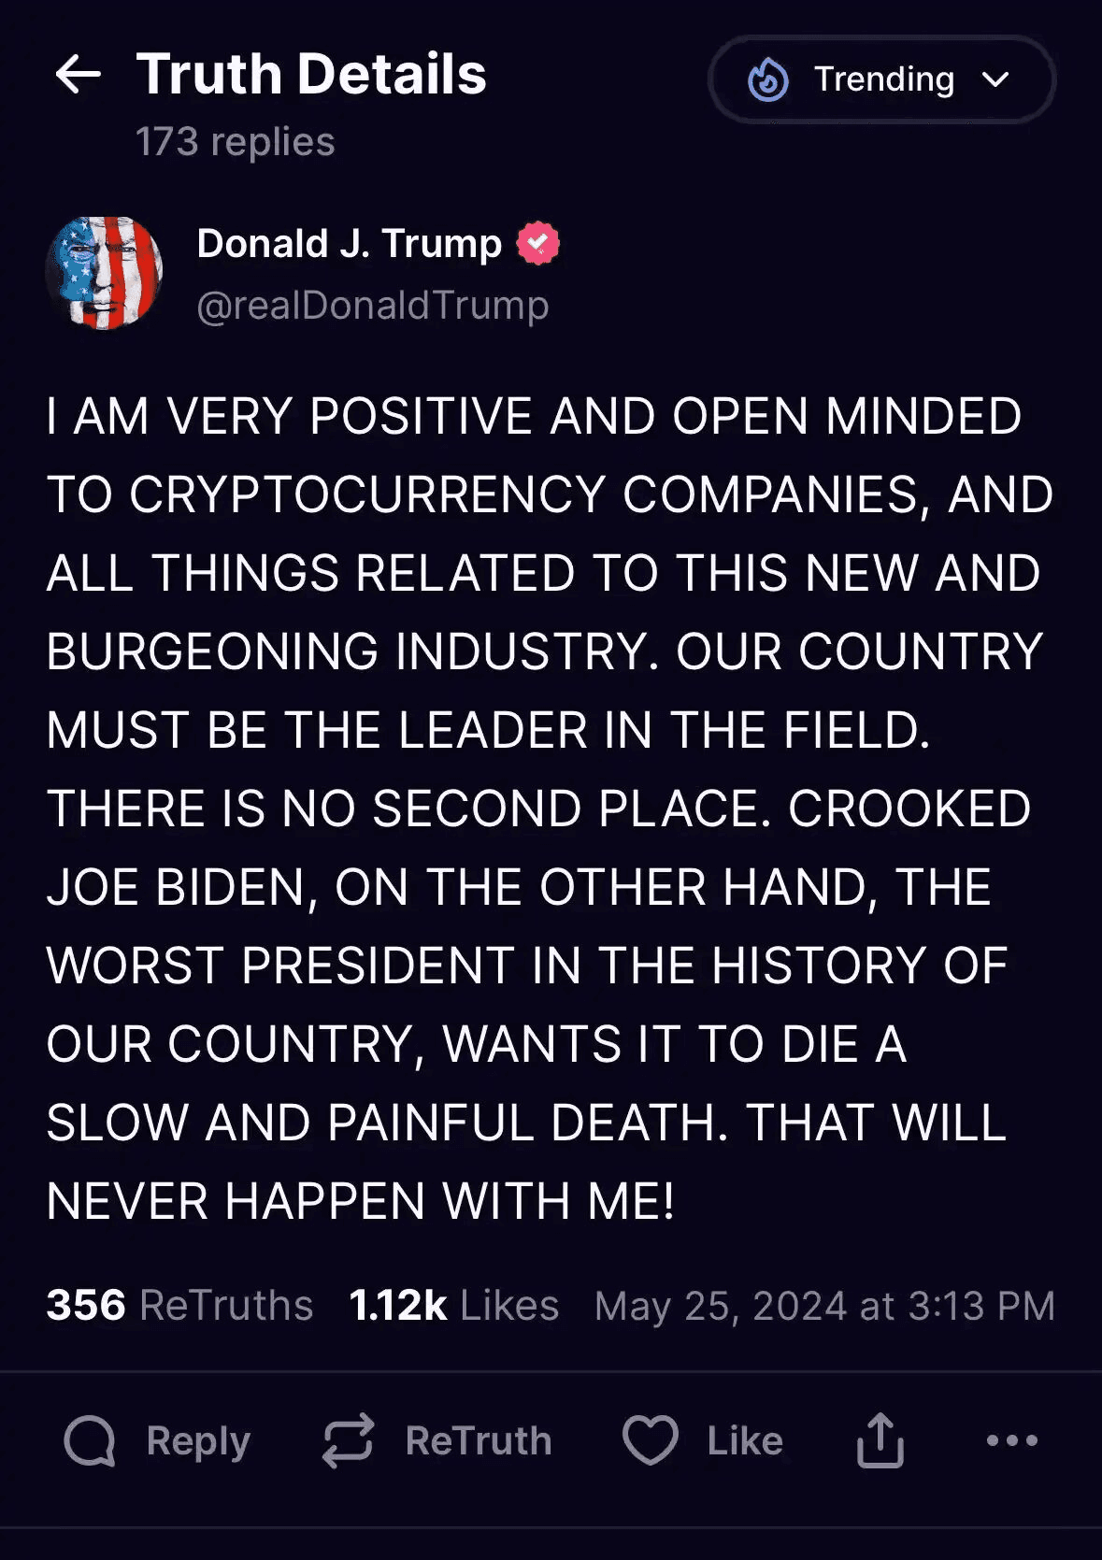The height and width of the screenshot is (1560, 1102).
Task: Open the share upload icon
Action: [880, 1440]
